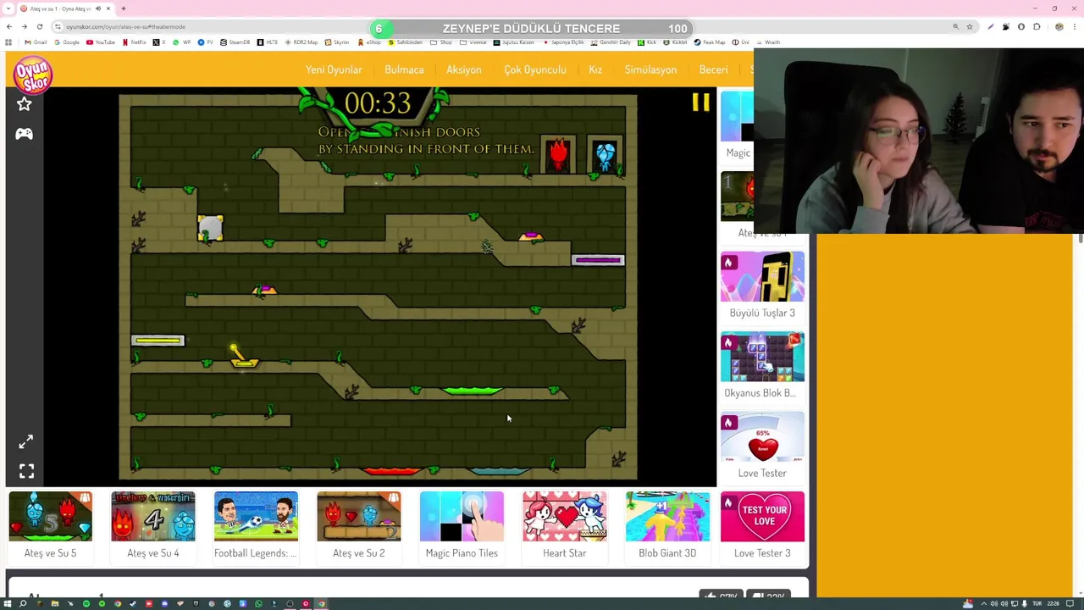Enter fullscreen with the corner-brackets icon
This screenshot has height=610, width=1084.
tap(26, 471)
